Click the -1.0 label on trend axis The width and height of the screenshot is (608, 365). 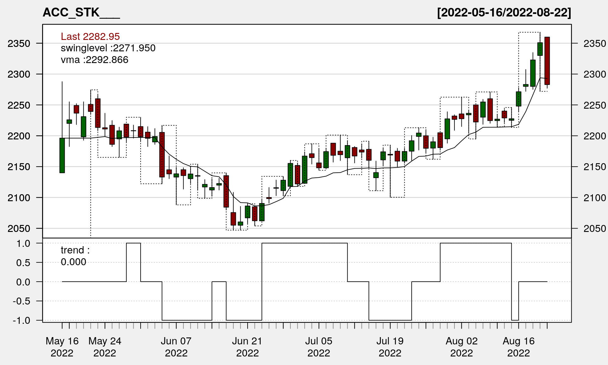(22, 320)
